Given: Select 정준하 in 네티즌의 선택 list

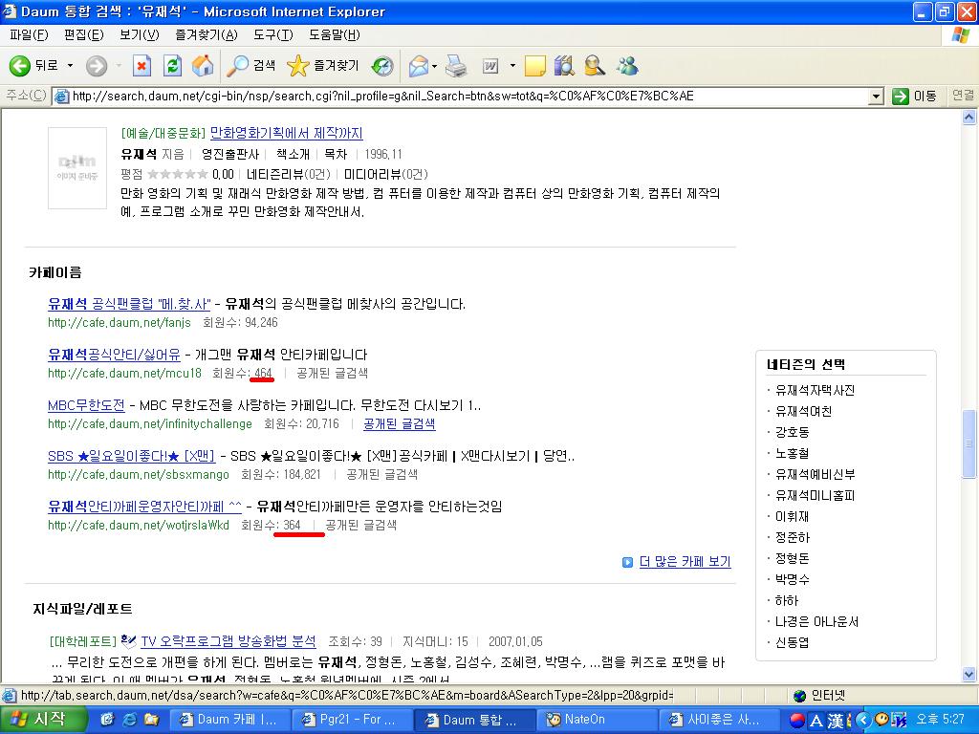Looking at the screenshot, I should pos(793,537).
